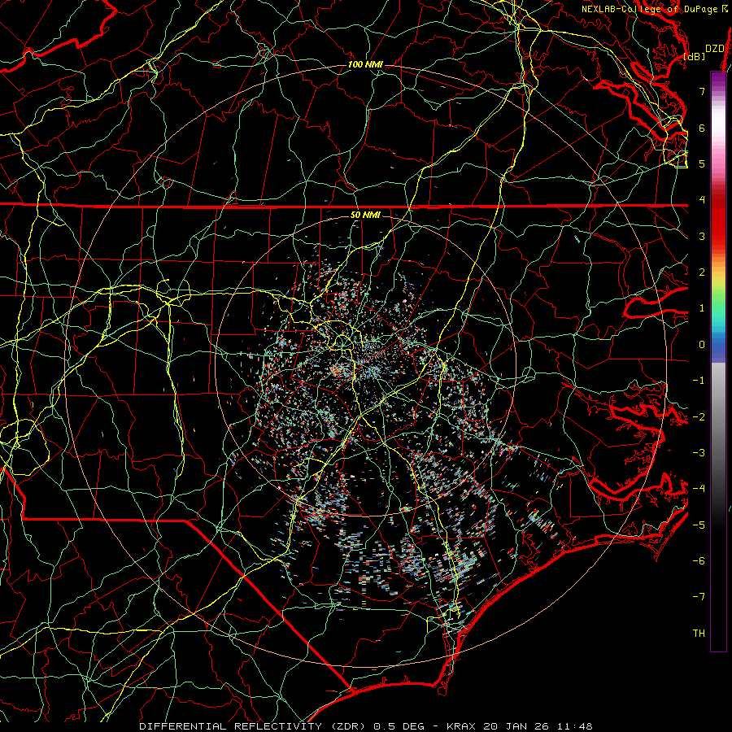Click the 20 JAN 26 date text
This screenshot has height=732, width=732.
point(516,726)
